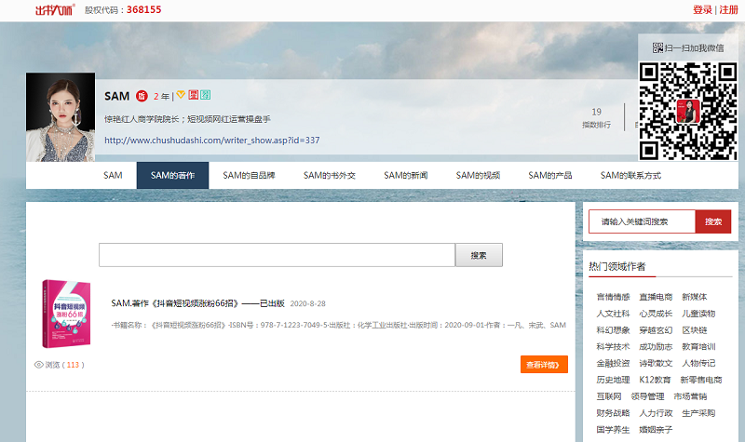Click the yellow diamond badge icon
The width and height of the screenshot is (745, 442).
point(182,96)
